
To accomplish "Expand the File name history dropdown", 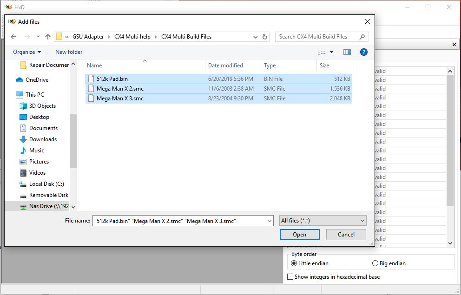I will click(270, 221).
